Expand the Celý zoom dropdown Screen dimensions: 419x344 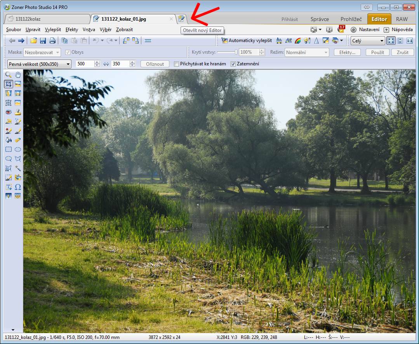[367, 40]
